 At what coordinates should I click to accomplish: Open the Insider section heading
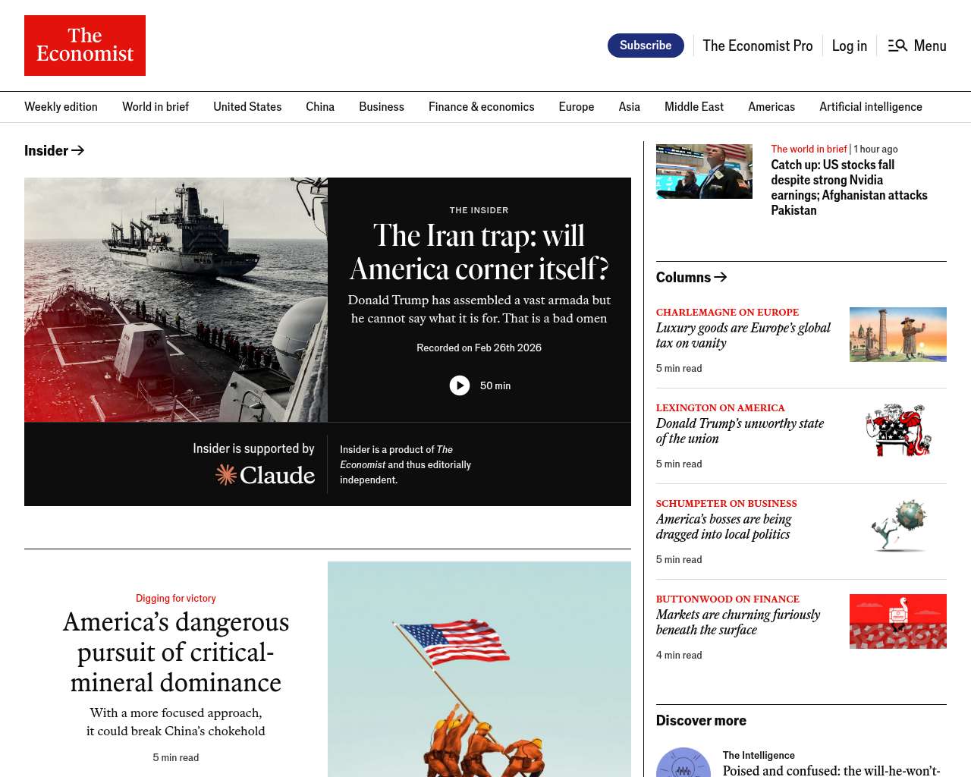coord(54,150)
